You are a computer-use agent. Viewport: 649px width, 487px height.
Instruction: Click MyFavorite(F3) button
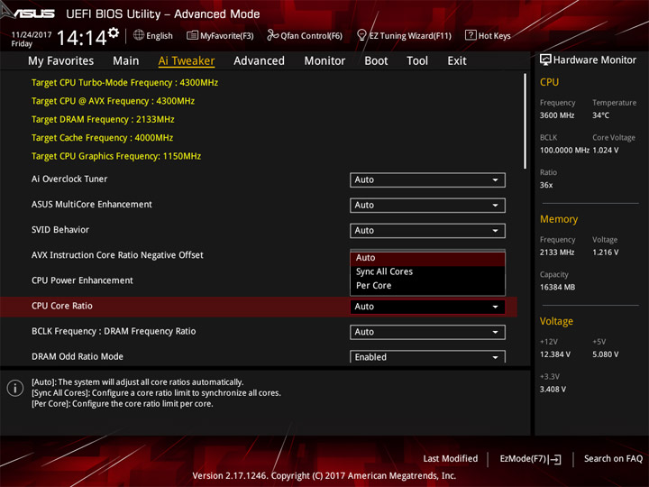[220, 35]
